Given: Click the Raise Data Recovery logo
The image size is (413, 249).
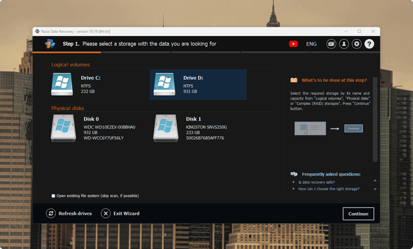Looking at the screenshot, I should coord(50,44).
